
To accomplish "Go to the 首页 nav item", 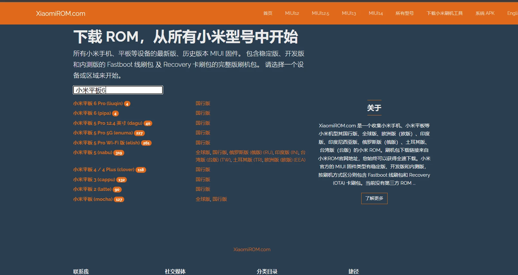I will point(268,13).
